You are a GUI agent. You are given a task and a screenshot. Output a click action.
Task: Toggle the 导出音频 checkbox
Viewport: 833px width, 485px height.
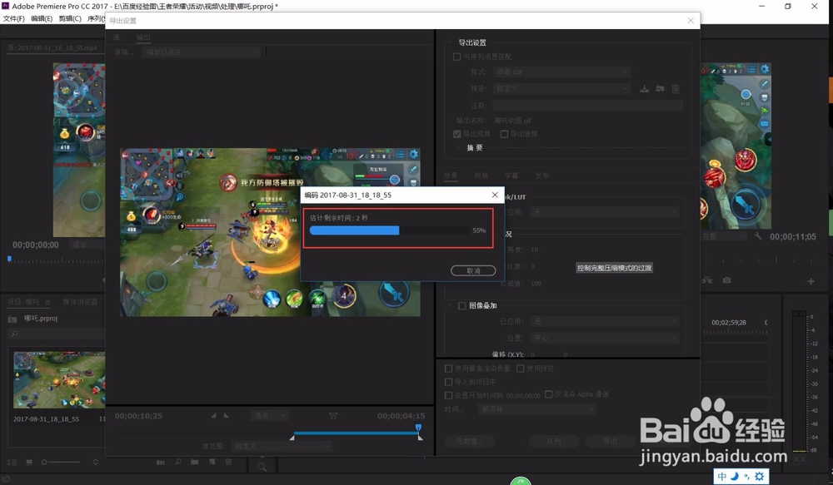point(504,134)
